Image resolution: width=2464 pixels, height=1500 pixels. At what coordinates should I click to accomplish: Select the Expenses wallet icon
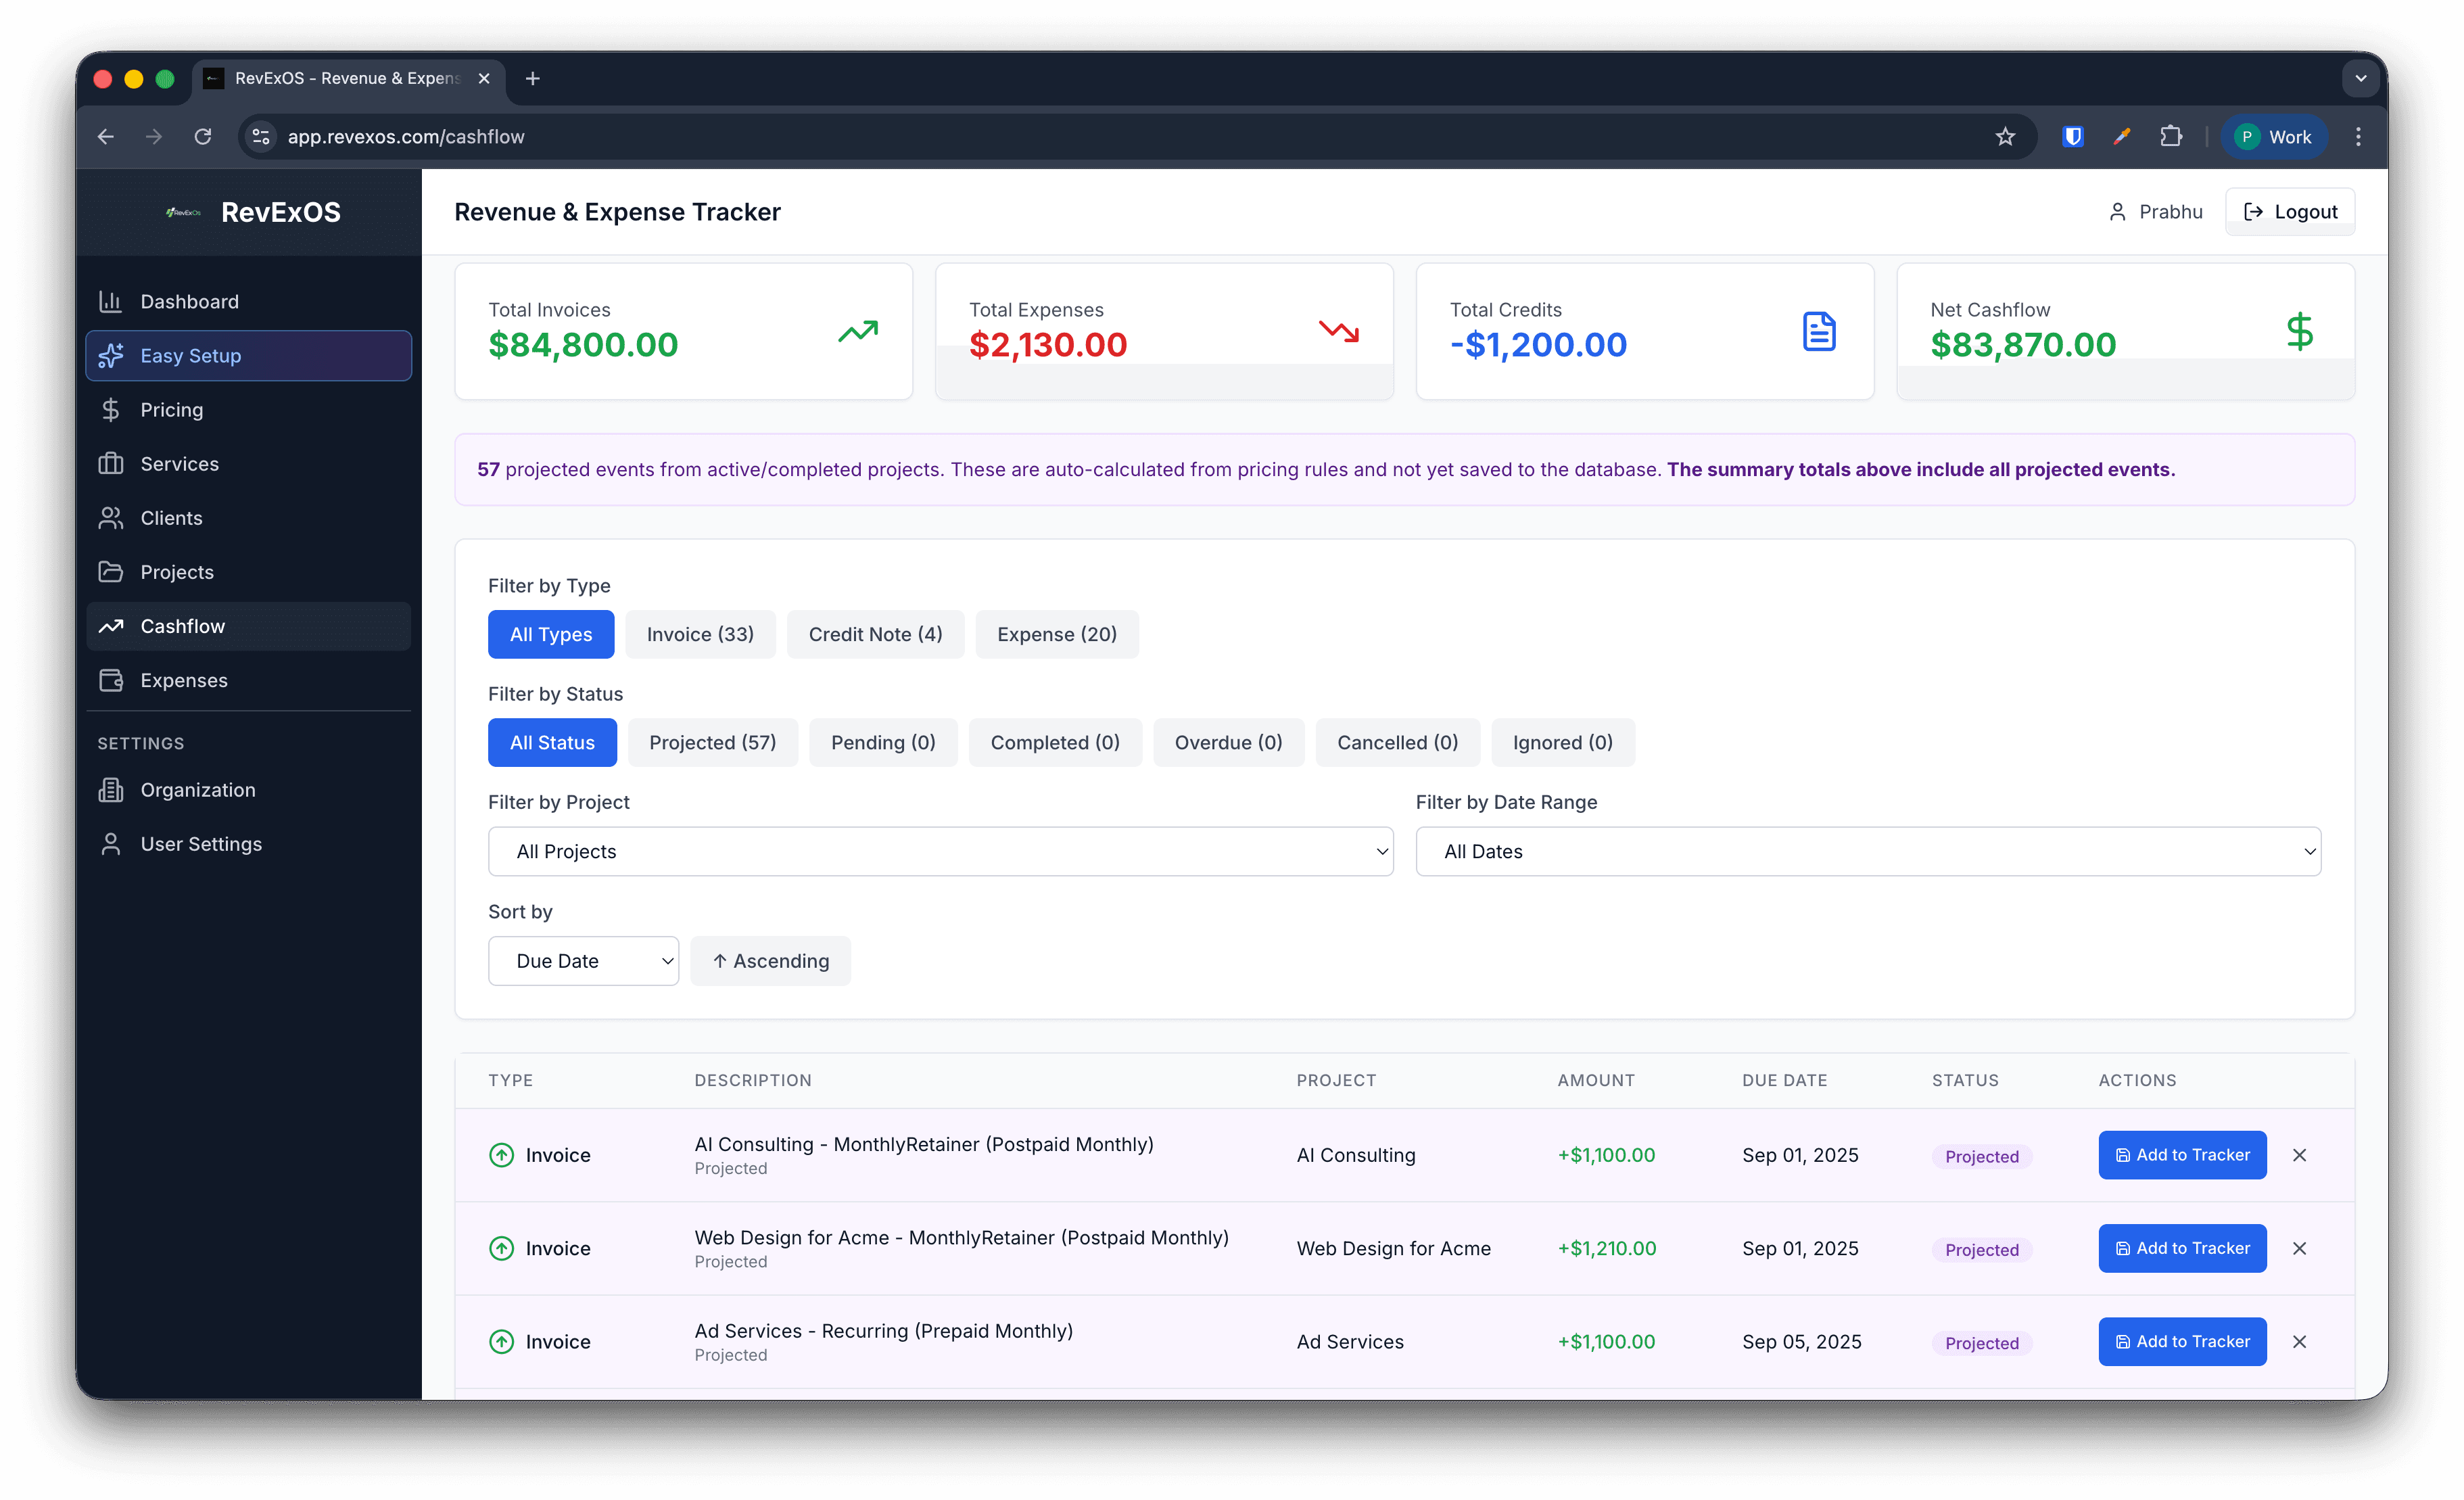pyautogui.click(x=112, y=680)
